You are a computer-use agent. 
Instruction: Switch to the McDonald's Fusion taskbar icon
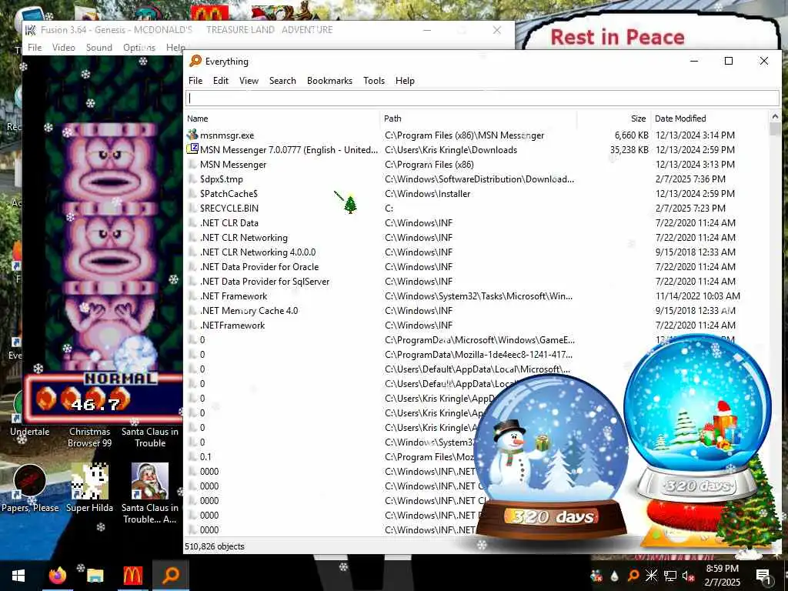click(x=132, y=576)
